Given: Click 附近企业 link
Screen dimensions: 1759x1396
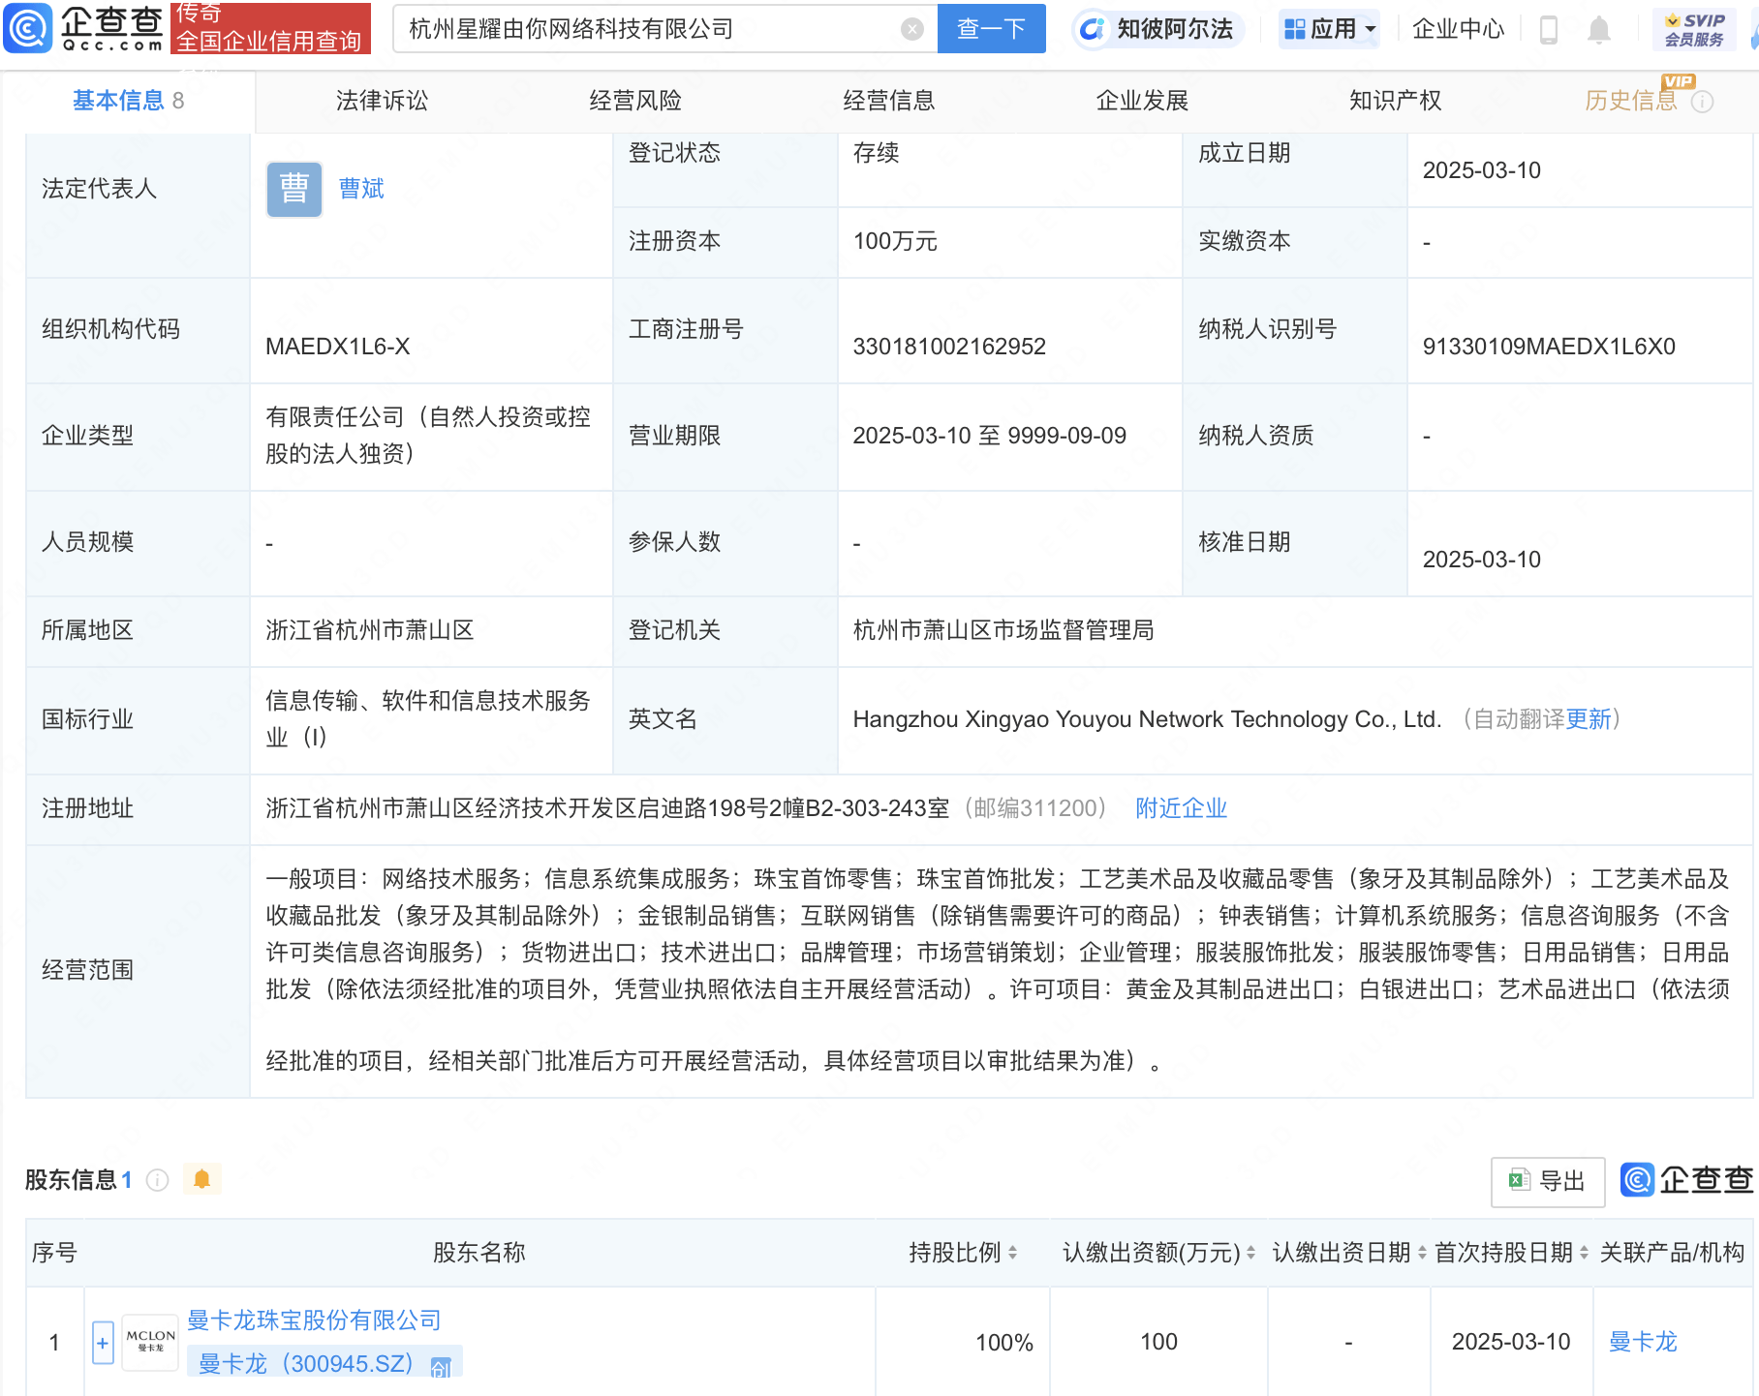Looking at the screenshot, I should [x=1182, y=808].
